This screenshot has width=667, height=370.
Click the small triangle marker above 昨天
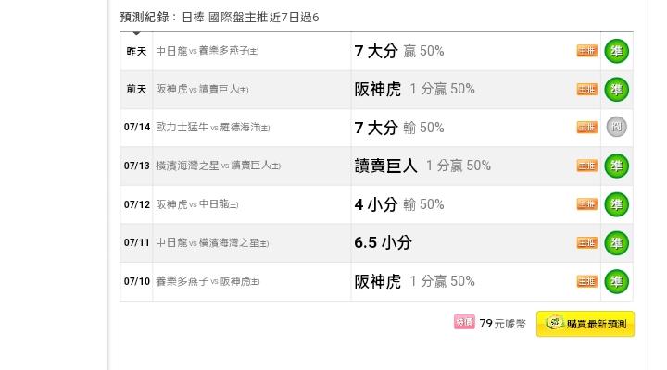click(136, 33)
